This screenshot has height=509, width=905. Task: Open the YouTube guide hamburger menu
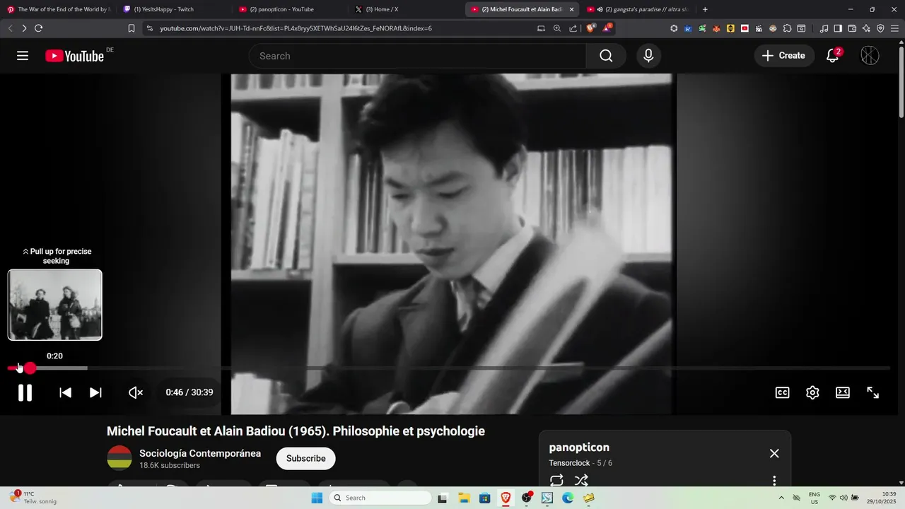tap(23, 56)
